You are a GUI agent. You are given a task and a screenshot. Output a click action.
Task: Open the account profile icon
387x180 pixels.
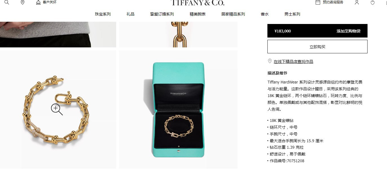point(357,2)
